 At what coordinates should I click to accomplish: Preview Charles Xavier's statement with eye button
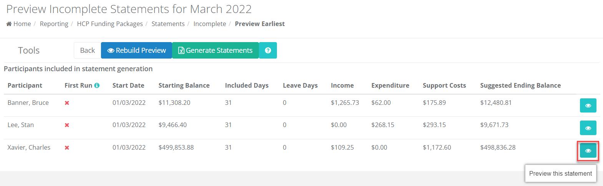(588, 150)
